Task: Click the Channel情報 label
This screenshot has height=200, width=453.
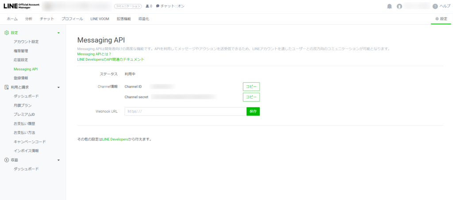Action: [x=107, y=87]
